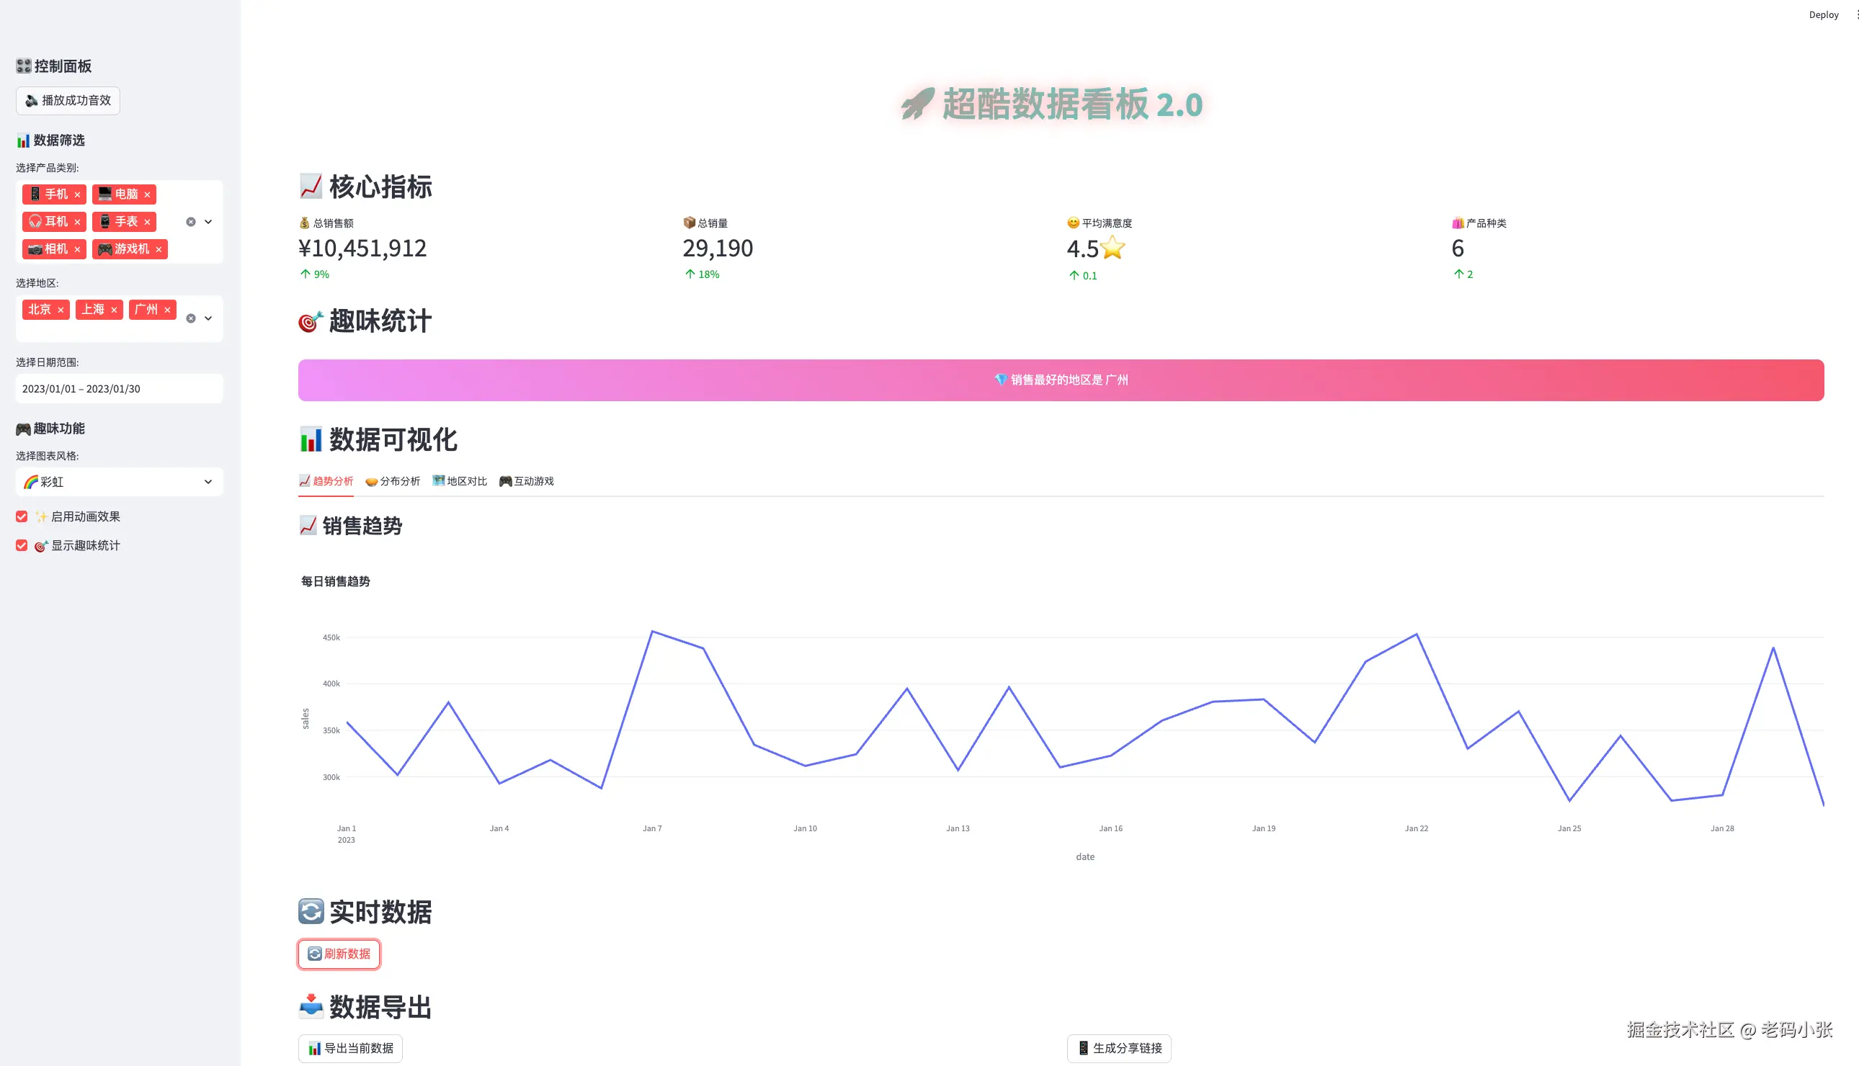Clear all selected regions
Viewport: 1859px width, 1066px height.
(190, 318)
